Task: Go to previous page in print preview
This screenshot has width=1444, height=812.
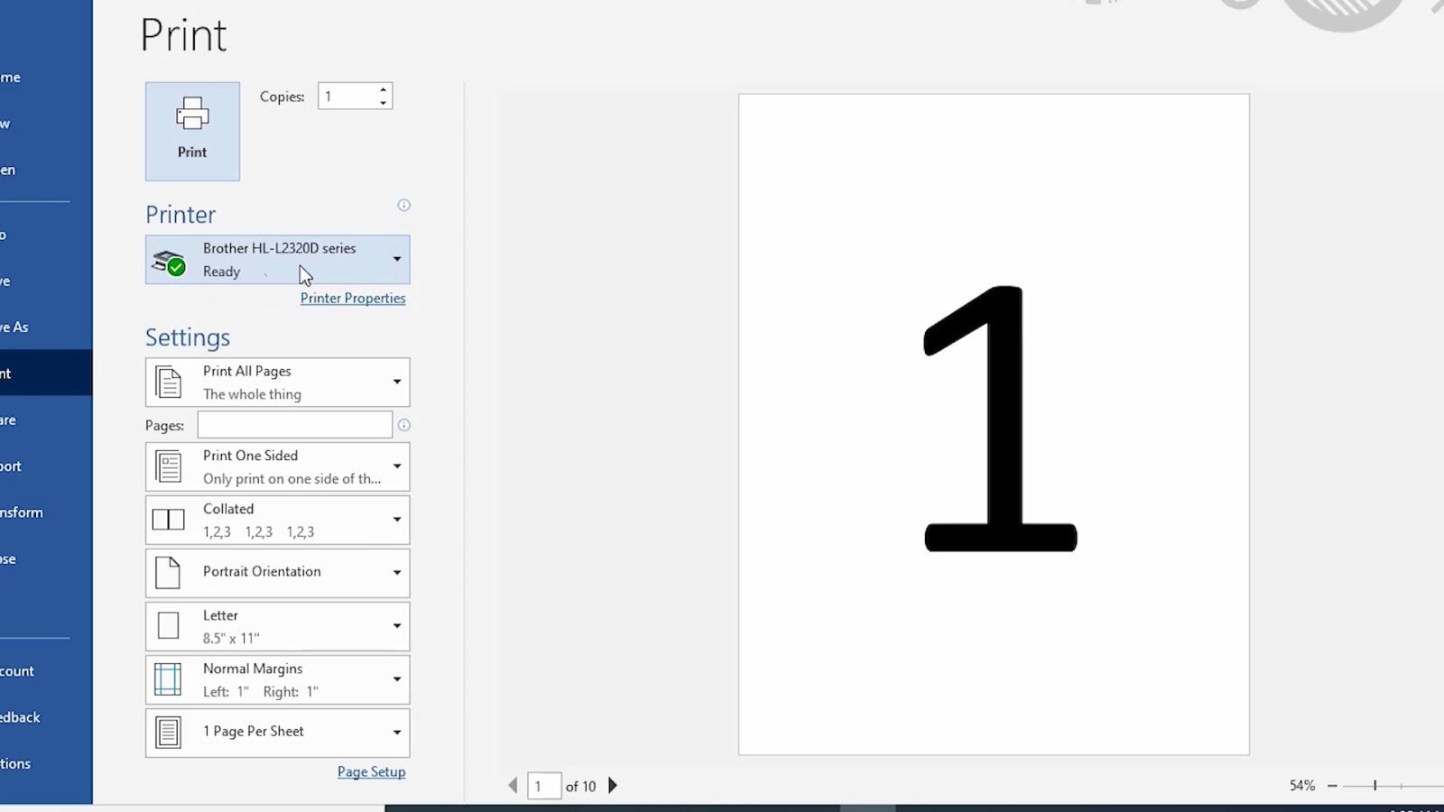Action: [513, 786]
